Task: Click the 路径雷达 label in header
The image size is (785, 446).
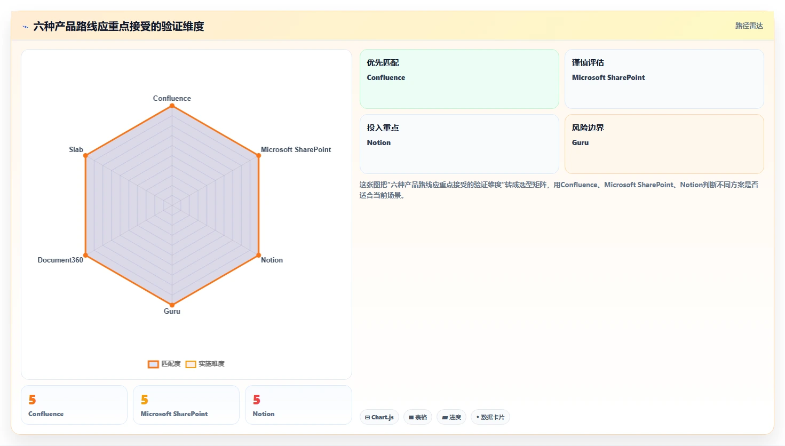Action: [749, 26]
